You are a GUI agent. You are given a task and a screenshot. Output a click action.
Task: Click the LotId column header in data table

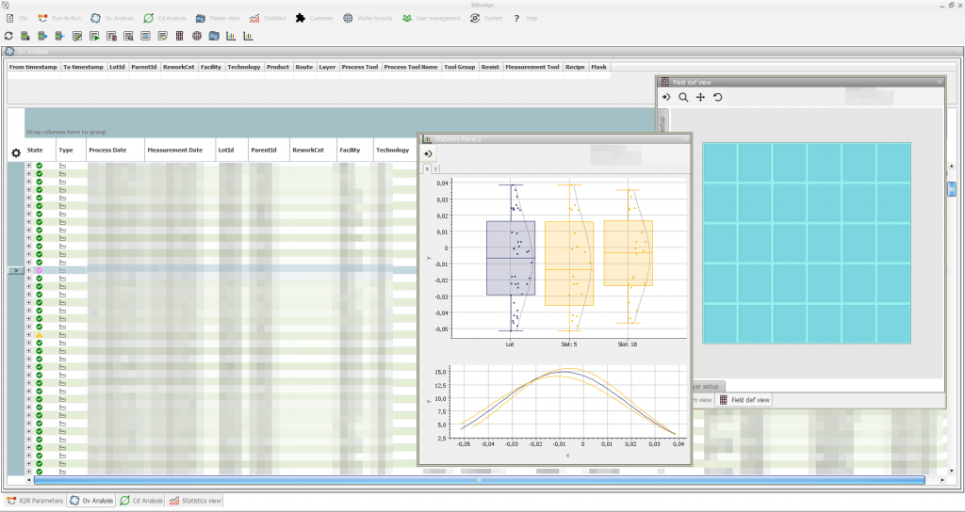[x=232, y=150]
